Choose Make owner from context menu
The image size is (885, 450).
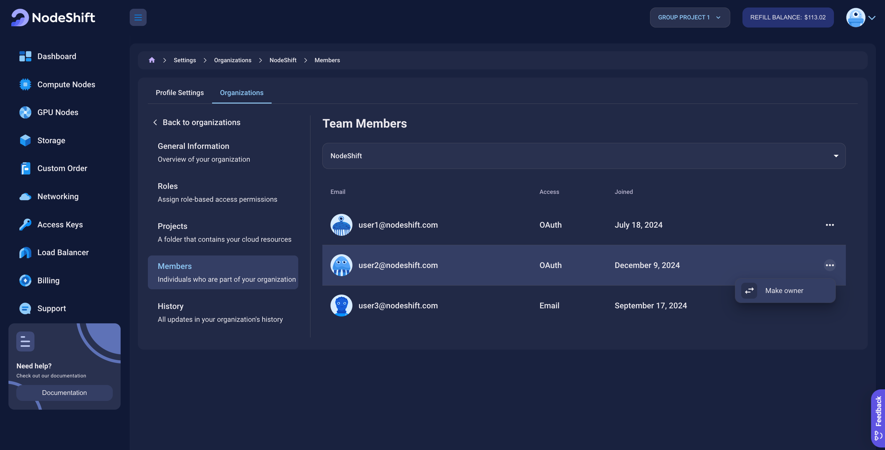pyautogui.click(x=785, y=291)
